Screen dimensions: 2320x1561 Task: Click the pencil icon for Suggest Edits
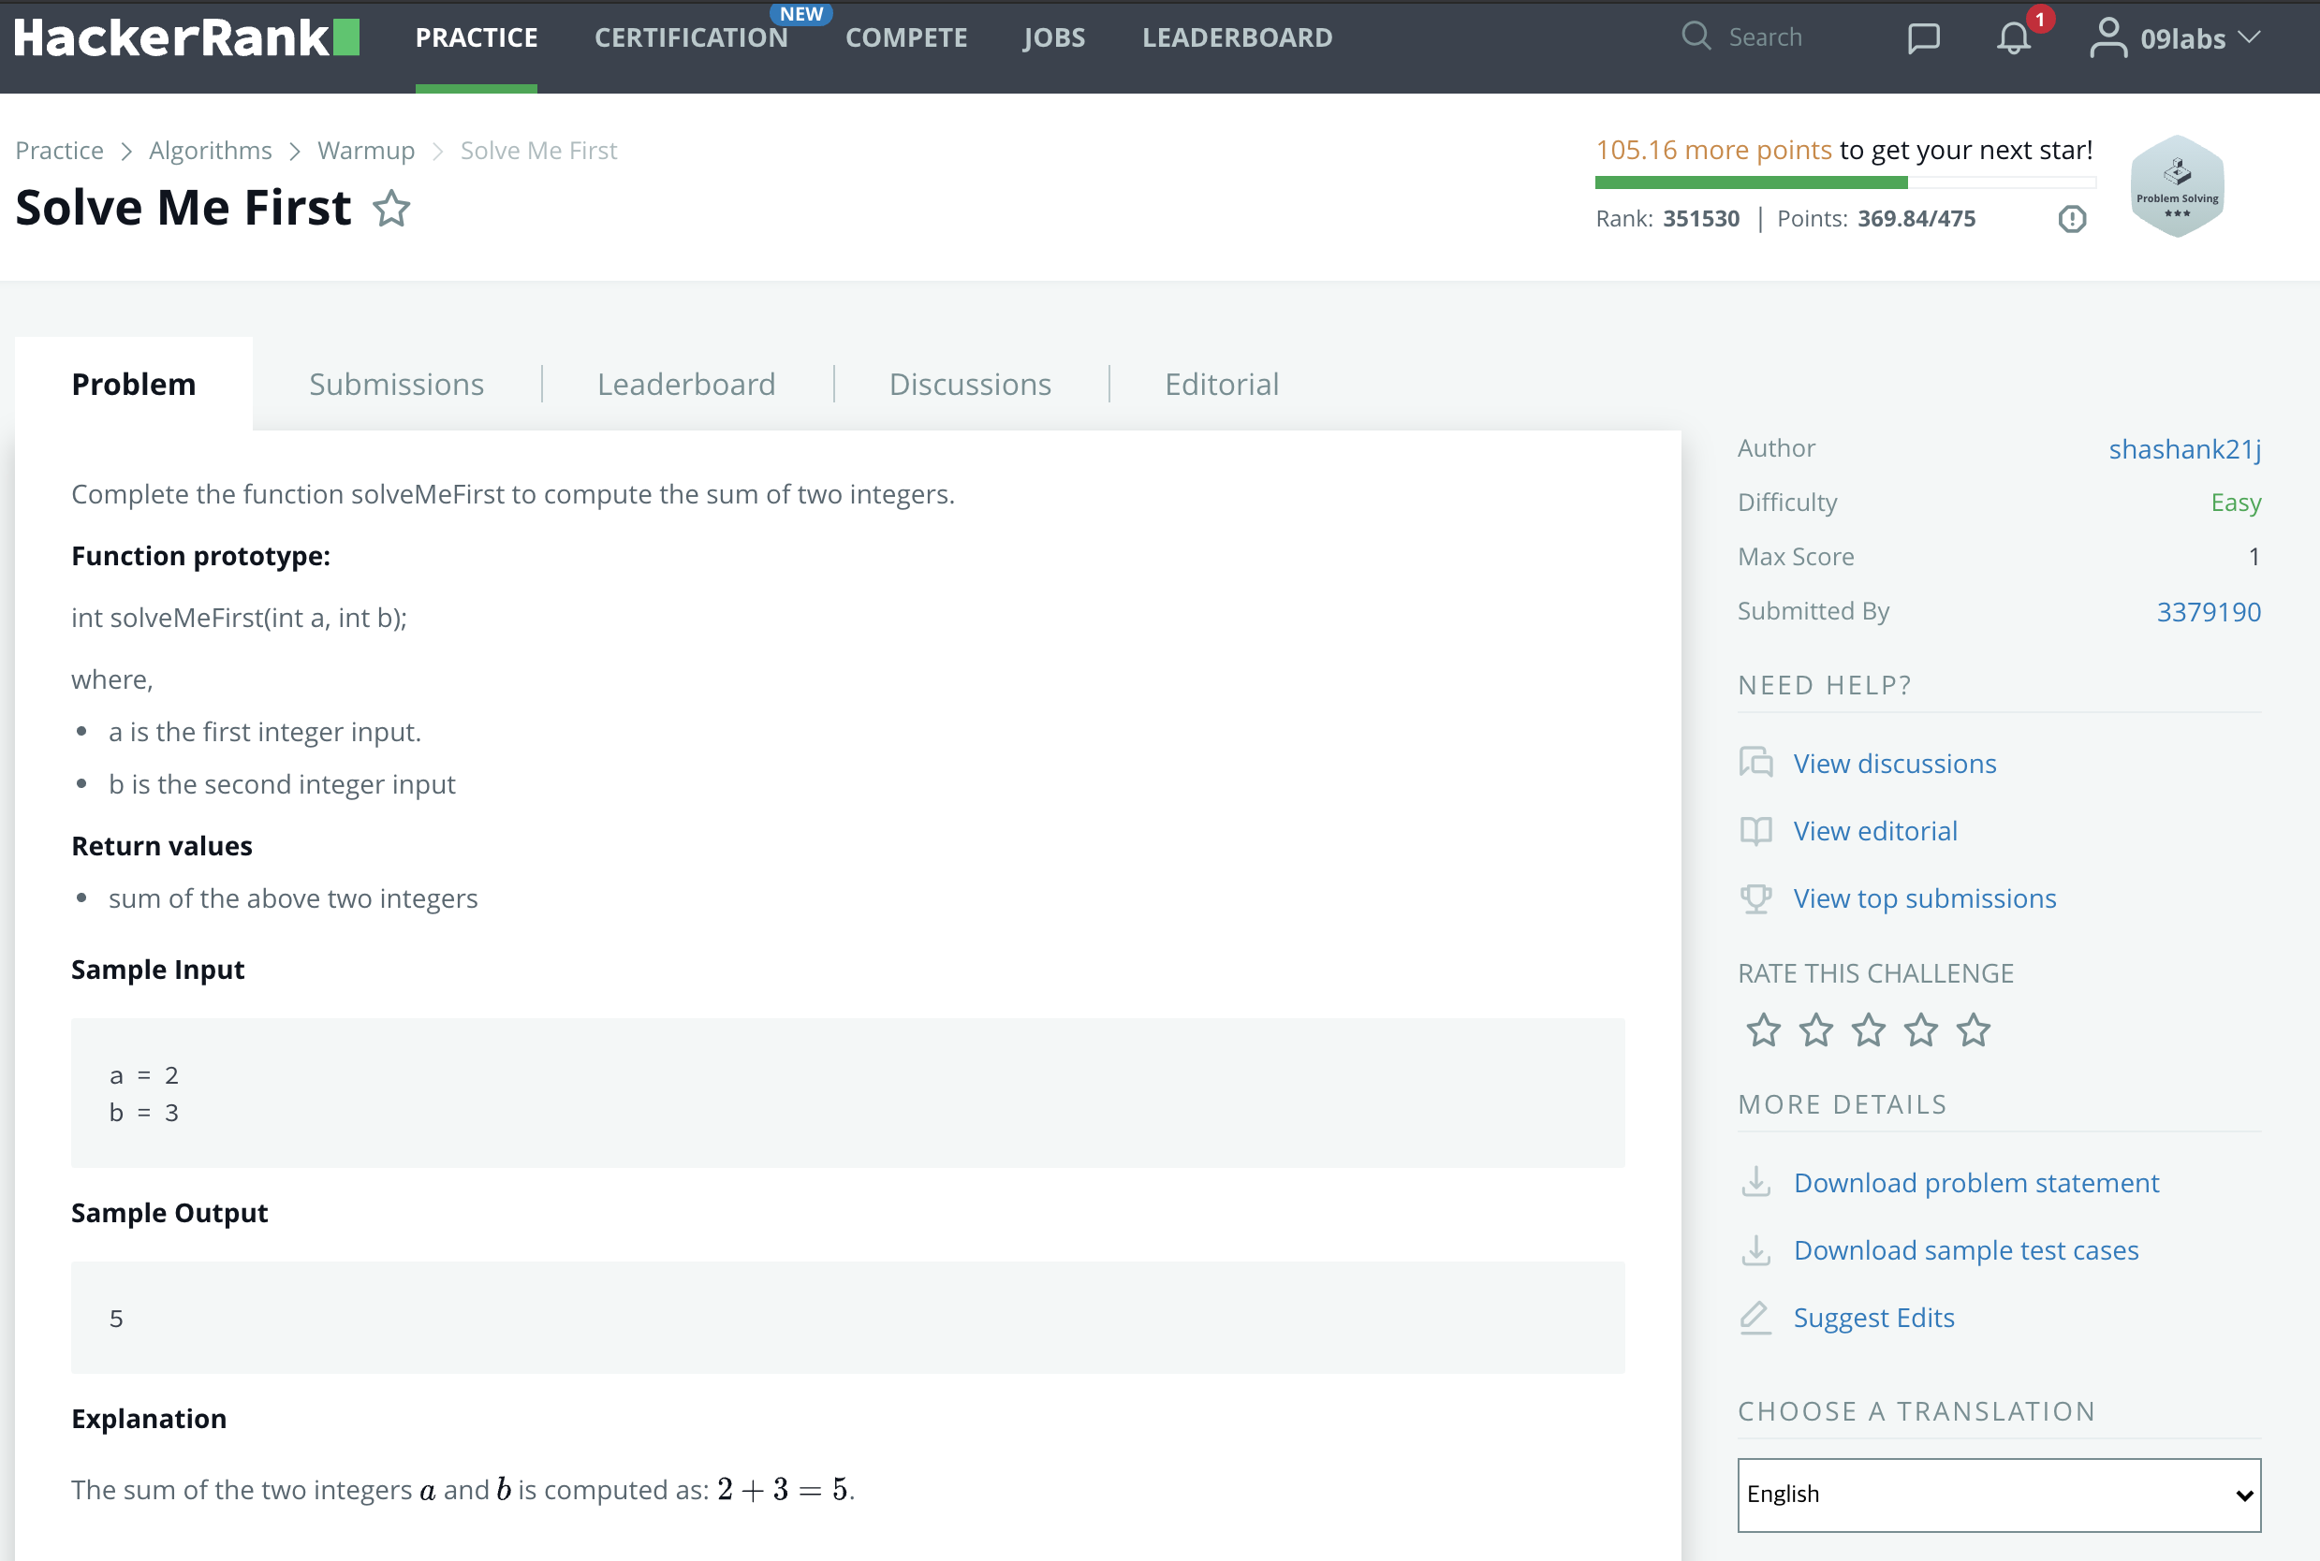pos(1755,1317)
